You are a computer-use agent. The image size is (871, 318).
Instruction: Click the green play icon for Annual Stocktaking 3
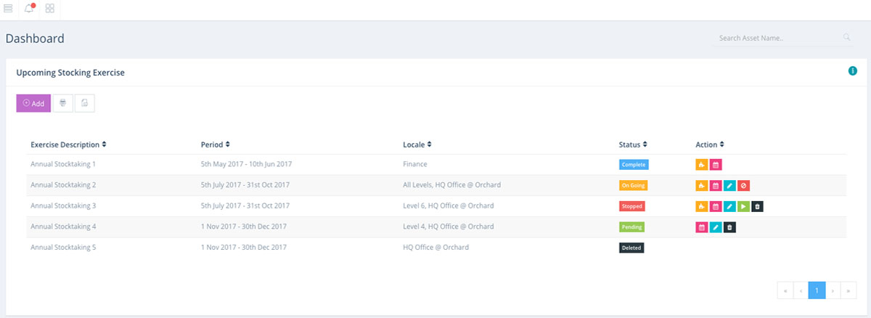[x=744, y=206]
